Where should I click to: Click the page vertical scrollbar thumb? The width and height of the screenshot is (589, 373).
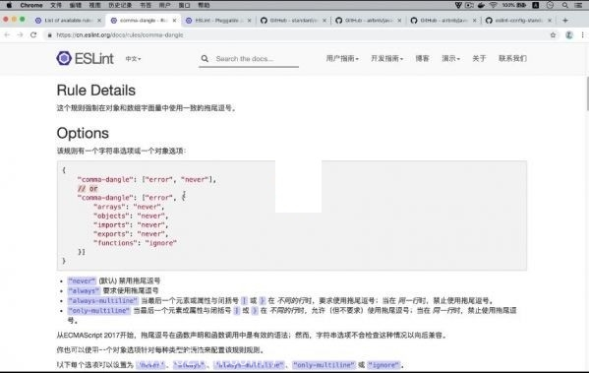[587, 93]
